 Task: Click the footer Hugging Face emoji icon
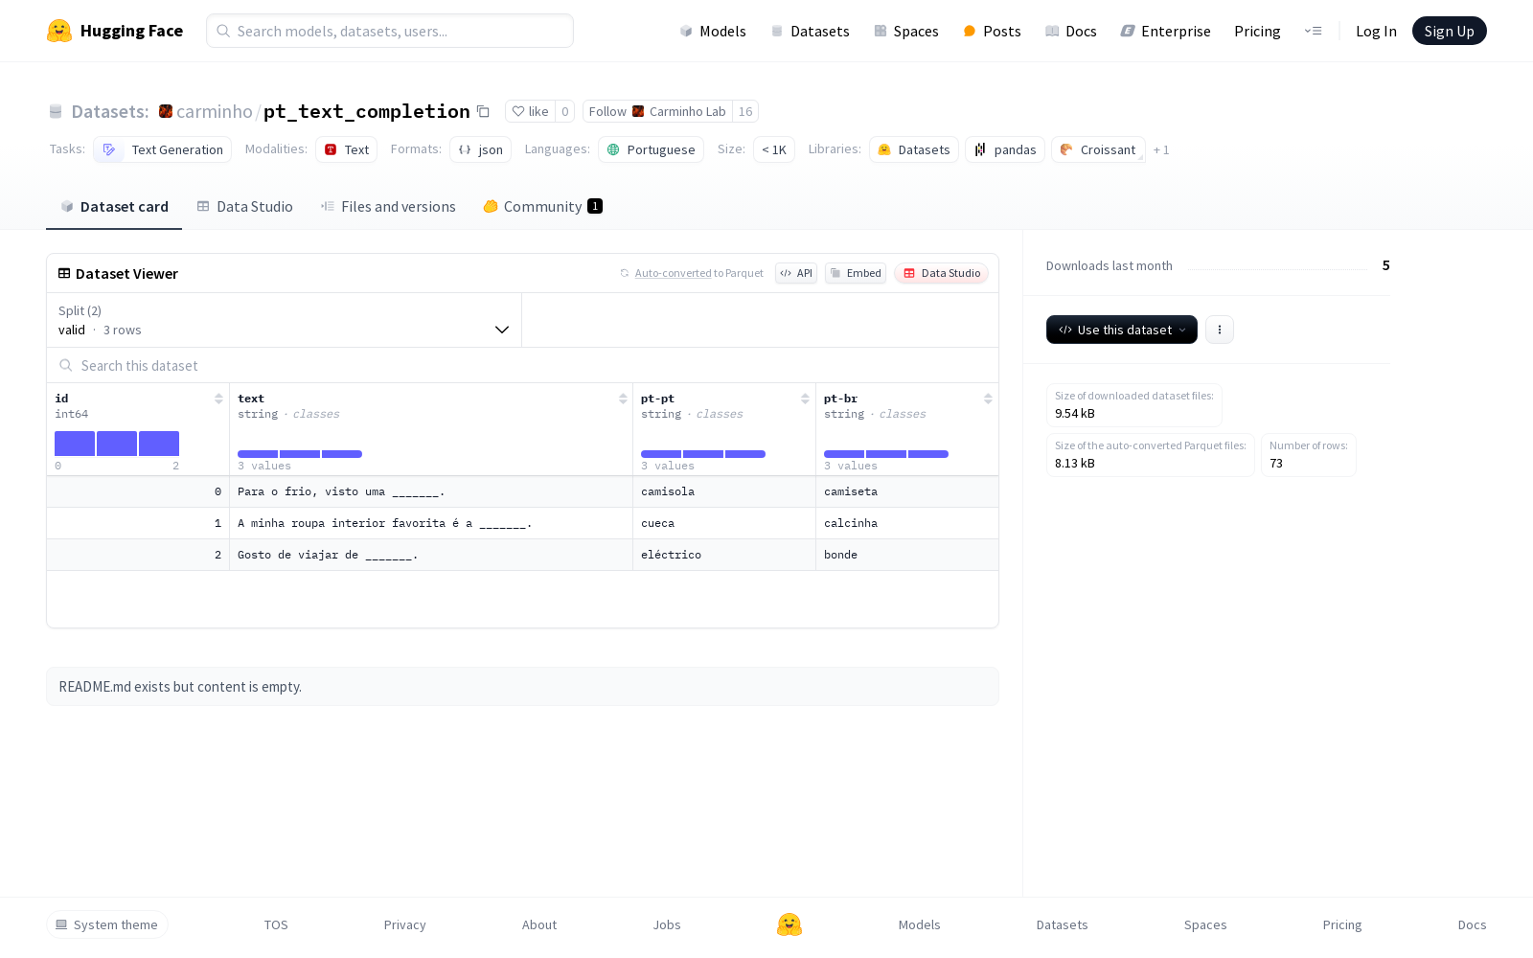789,924
